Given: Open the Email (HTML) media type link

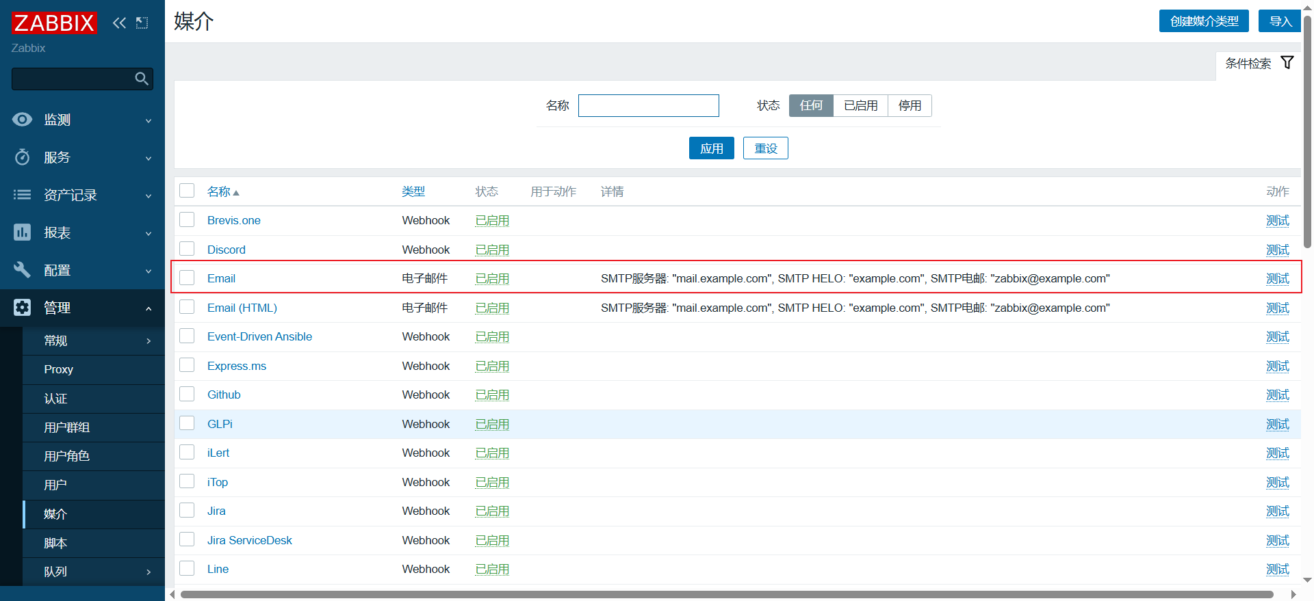Looking at the screenshot, I should point(242,308).
